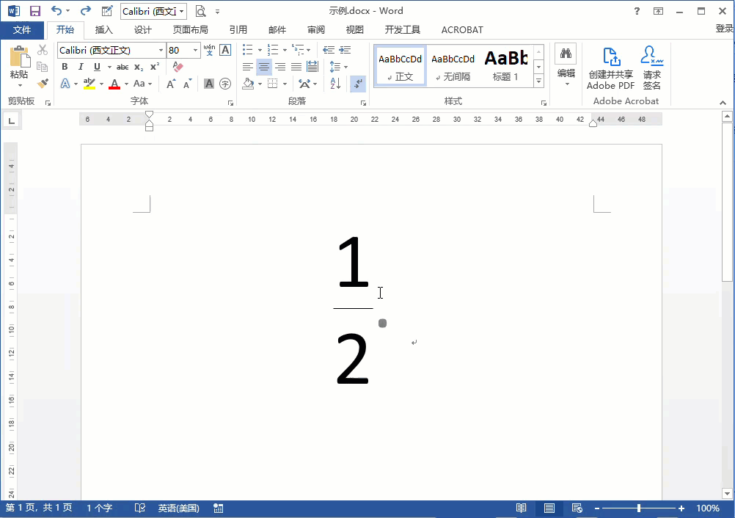
Task: Click 登录 (Sign in) at top right
Action: point(724,29)
